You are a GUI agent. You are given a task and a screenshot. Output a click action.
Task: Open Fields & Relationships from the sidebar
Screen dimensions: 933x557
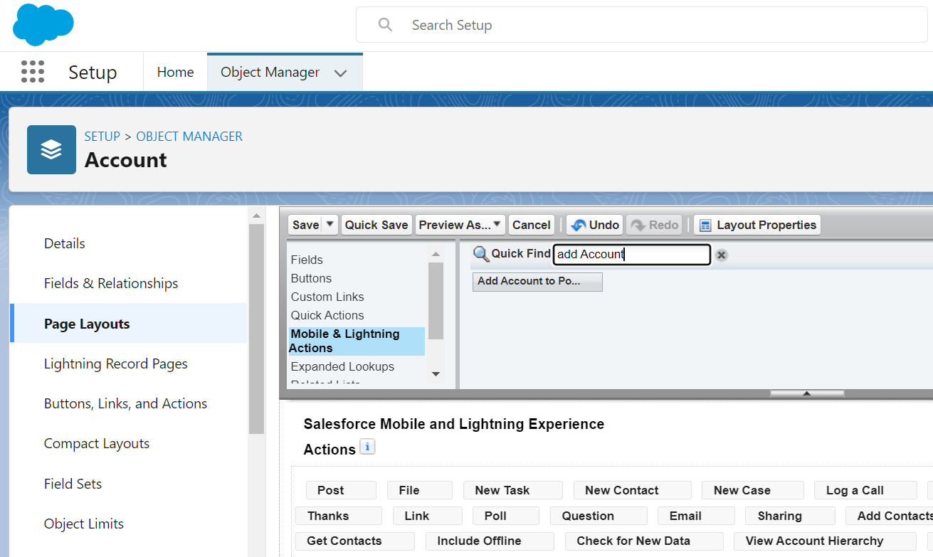(110, 283)
